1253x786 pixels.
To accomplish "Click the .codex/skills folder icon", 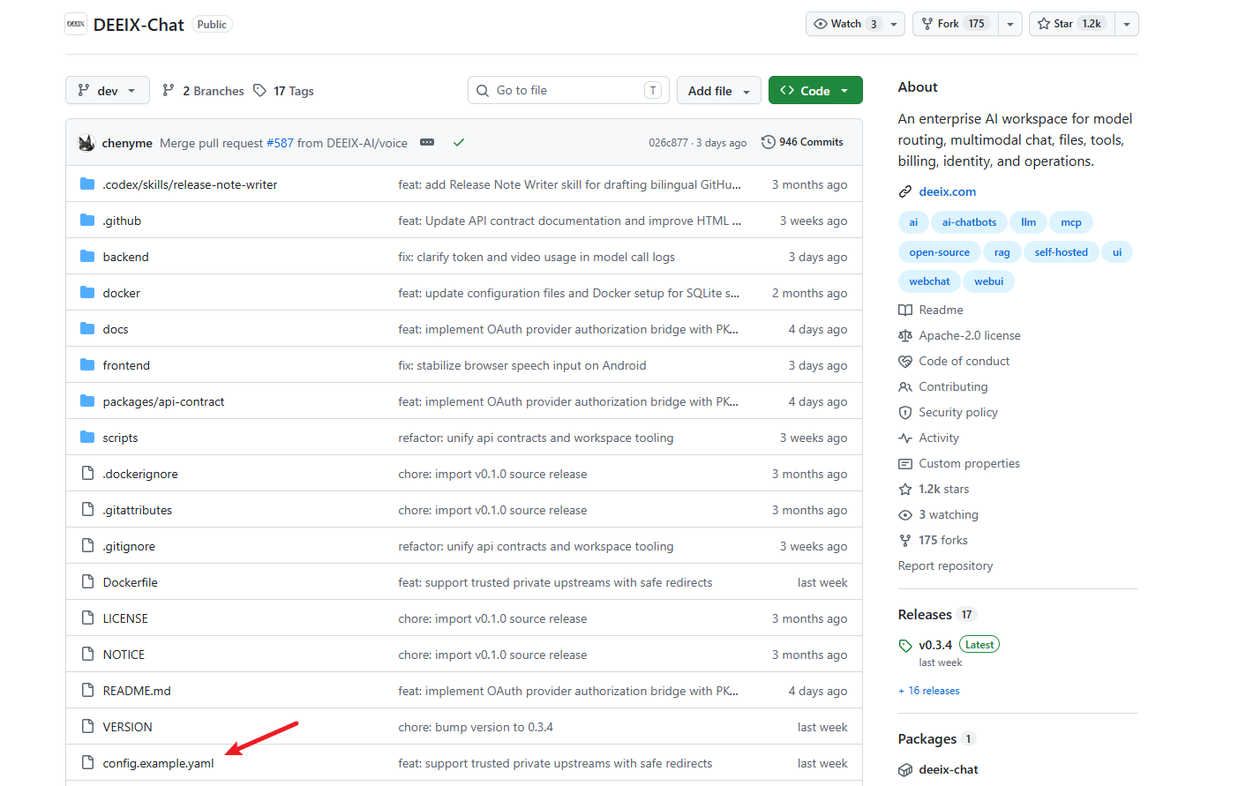I will (87, 184).
